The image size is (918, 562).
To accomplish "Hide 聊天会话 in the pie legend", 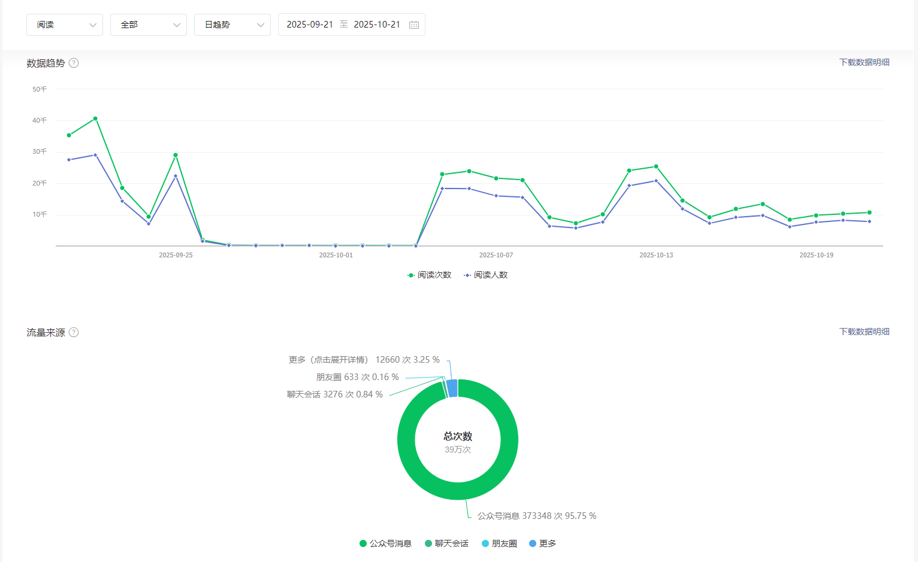I will (x=446, y=543).
